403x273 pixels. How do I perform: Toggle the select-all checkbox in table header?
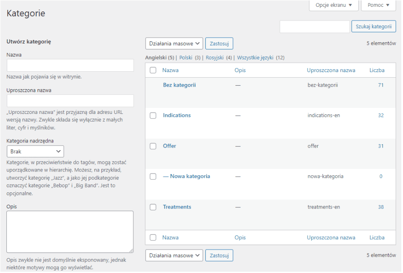click(153, 70)
